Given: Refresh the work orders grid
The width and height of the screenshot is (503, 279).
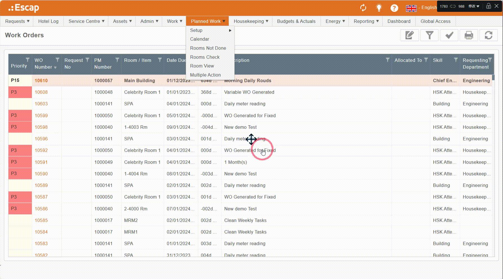Looking at the screenshot, I should click(489, 35).
